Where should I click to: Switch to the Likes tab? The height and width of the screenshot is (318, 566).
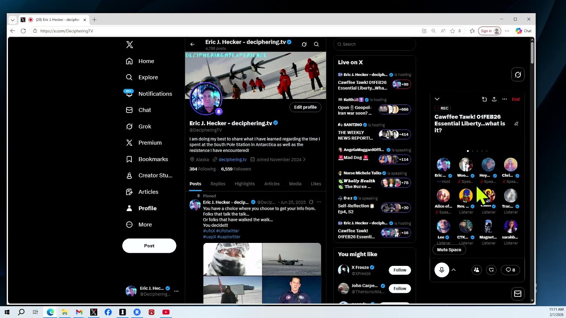(316, 184)
